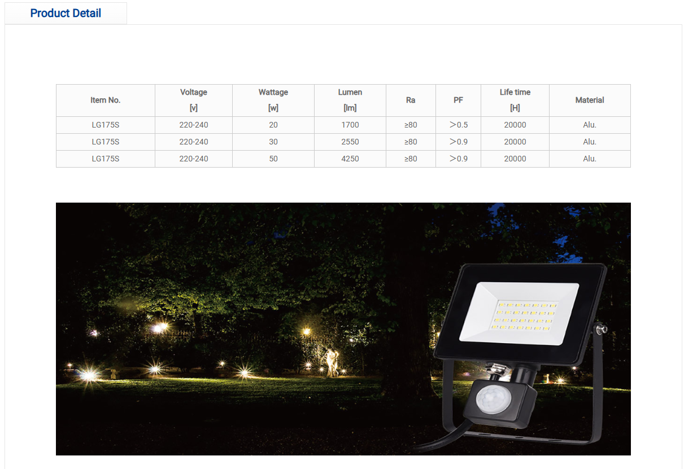The image size is (684, 469).
Task: Click the "Item No." column header
Action: click(x=106, y=100)
